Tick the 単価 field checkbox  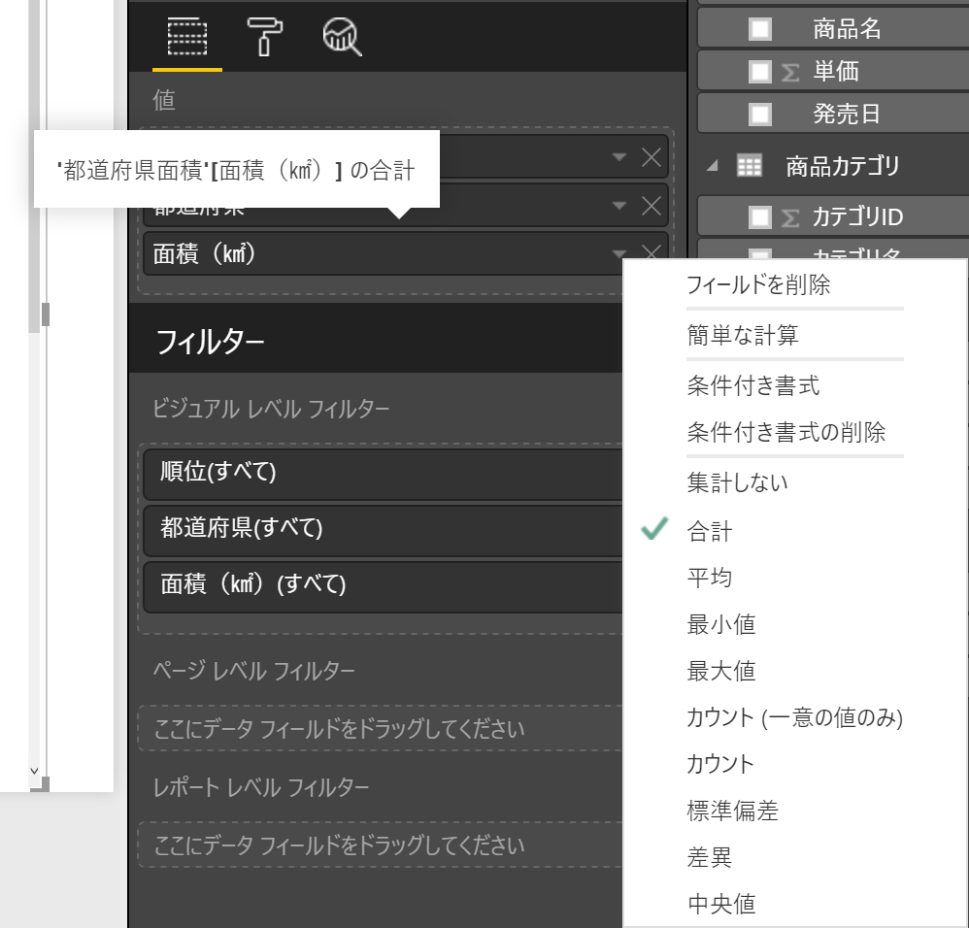click(760, 72)
